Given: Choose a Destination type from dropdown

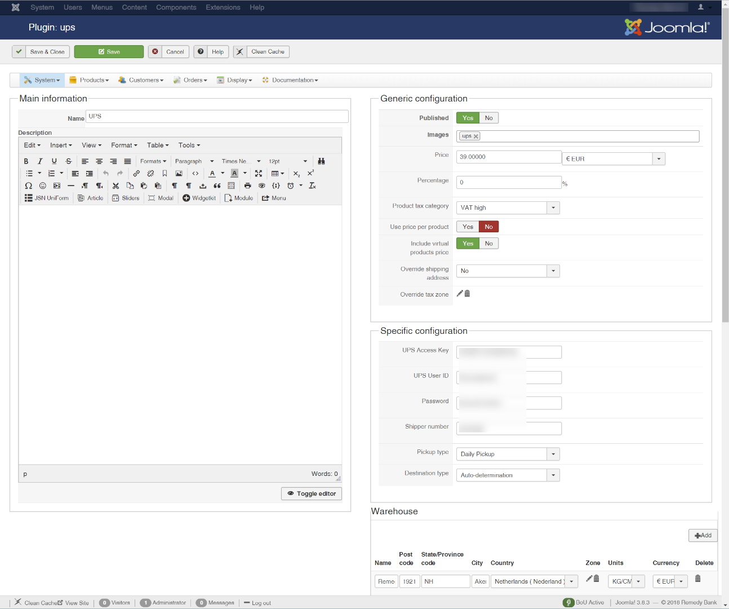Looking at the screenshot, I should (508, 475).
